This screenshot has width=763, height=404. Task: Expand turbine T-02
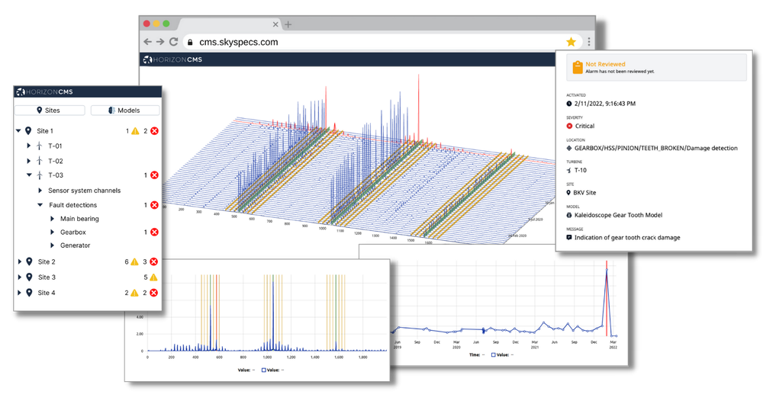29,160
